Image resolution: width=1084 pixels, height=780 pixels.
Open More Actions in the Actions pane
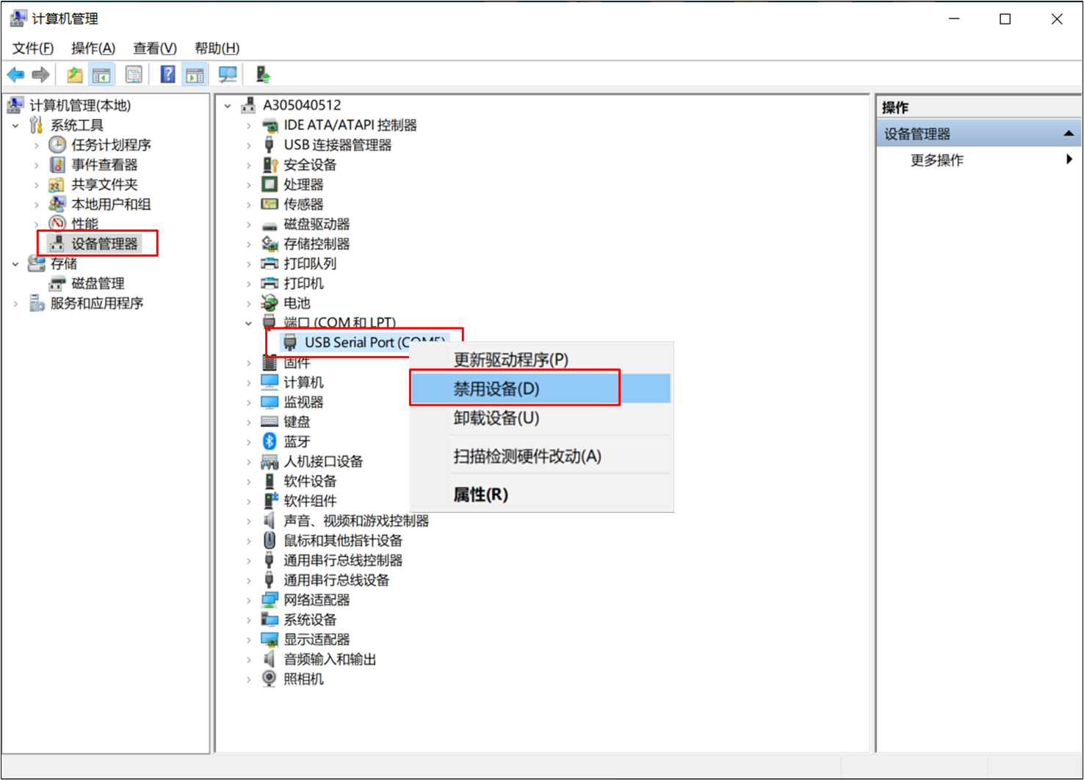point(936,160)
